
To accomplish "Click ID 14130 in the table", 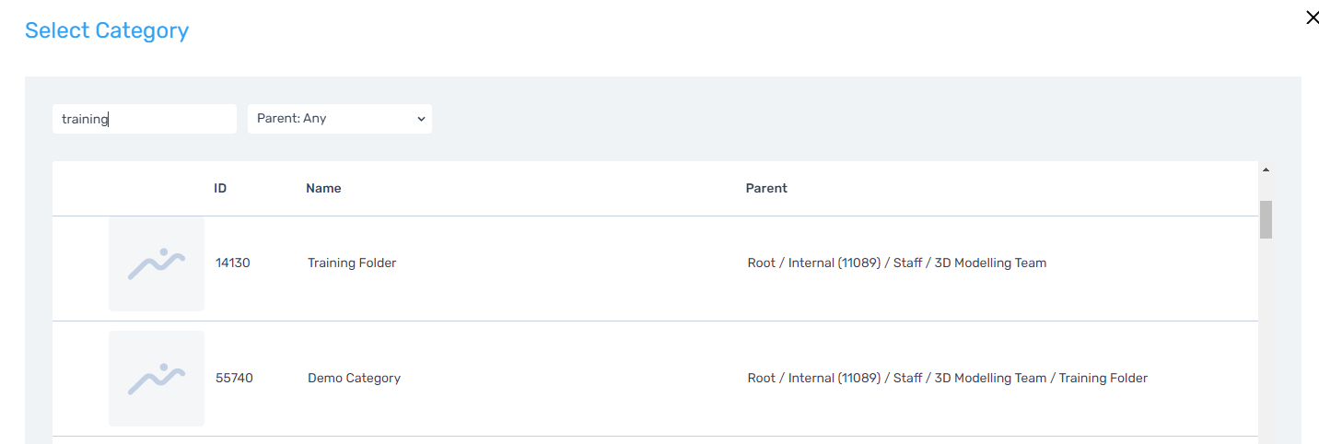I will click(x=233, y=263).
